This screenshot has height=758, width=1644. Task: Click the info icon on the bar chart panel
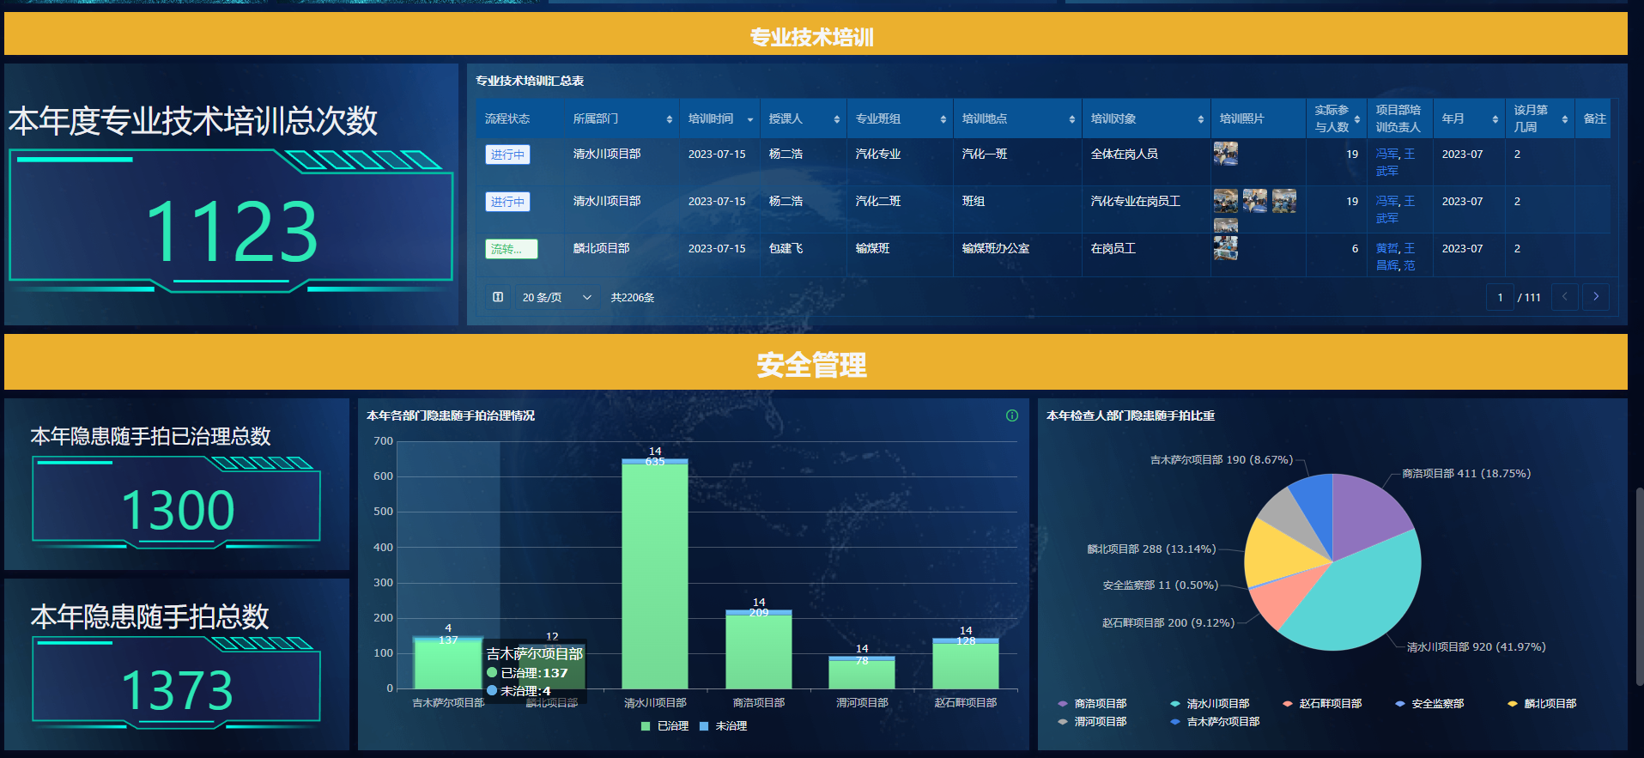(x=1011, y=415)
